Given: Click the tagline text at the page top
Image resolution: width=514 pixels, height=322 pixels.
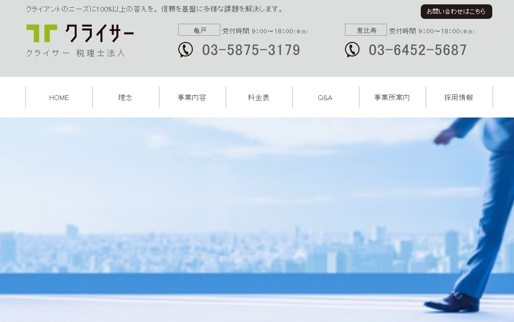Looking at the screenshot, I should coord(155,9).
